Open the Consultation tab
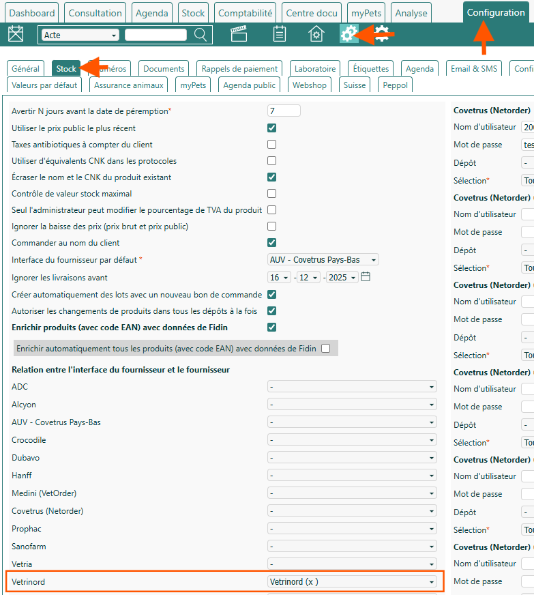The width and height of the screenshot is (534, 595). (95, 13)
